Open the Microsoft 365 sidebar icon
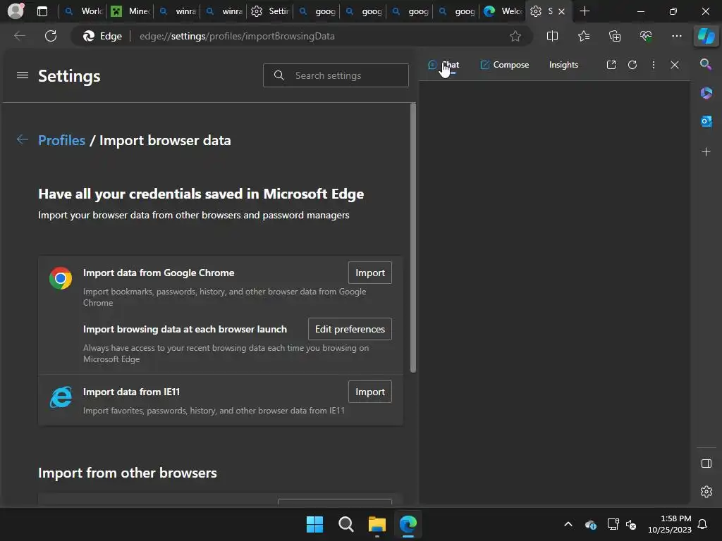This screenshot has height=541, width=722. pyautogui.click(x=706, y=93)
